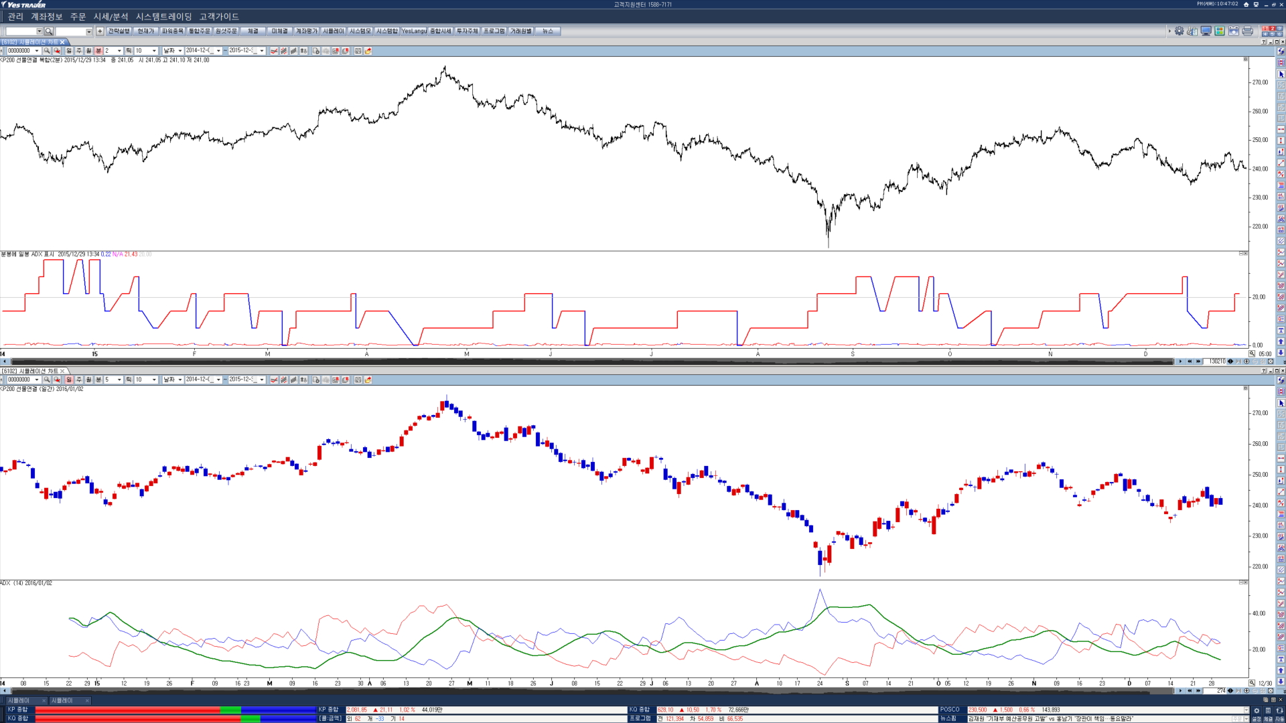Open the start date dropdown 2014-12 in upper chart
The width and height of the screenshot is (1286, 723).
218,51
